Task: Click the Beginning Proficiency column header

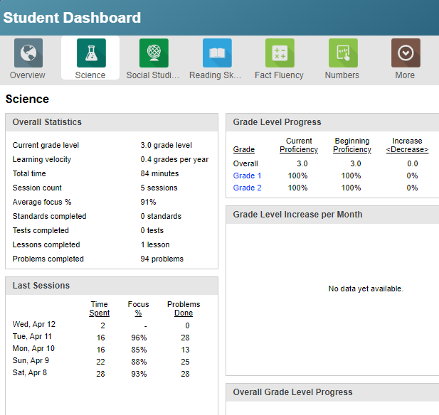Action: [351, 146]
